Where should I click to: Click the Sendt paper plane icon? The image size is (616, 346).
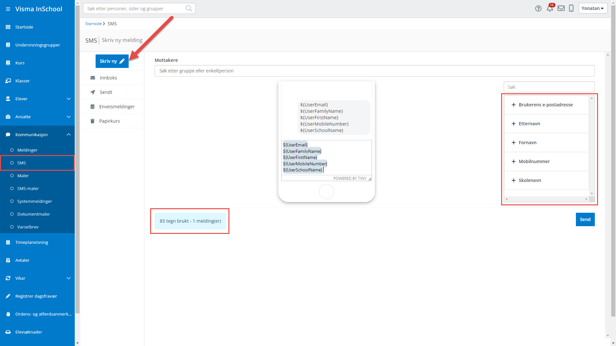coord(93,92)
